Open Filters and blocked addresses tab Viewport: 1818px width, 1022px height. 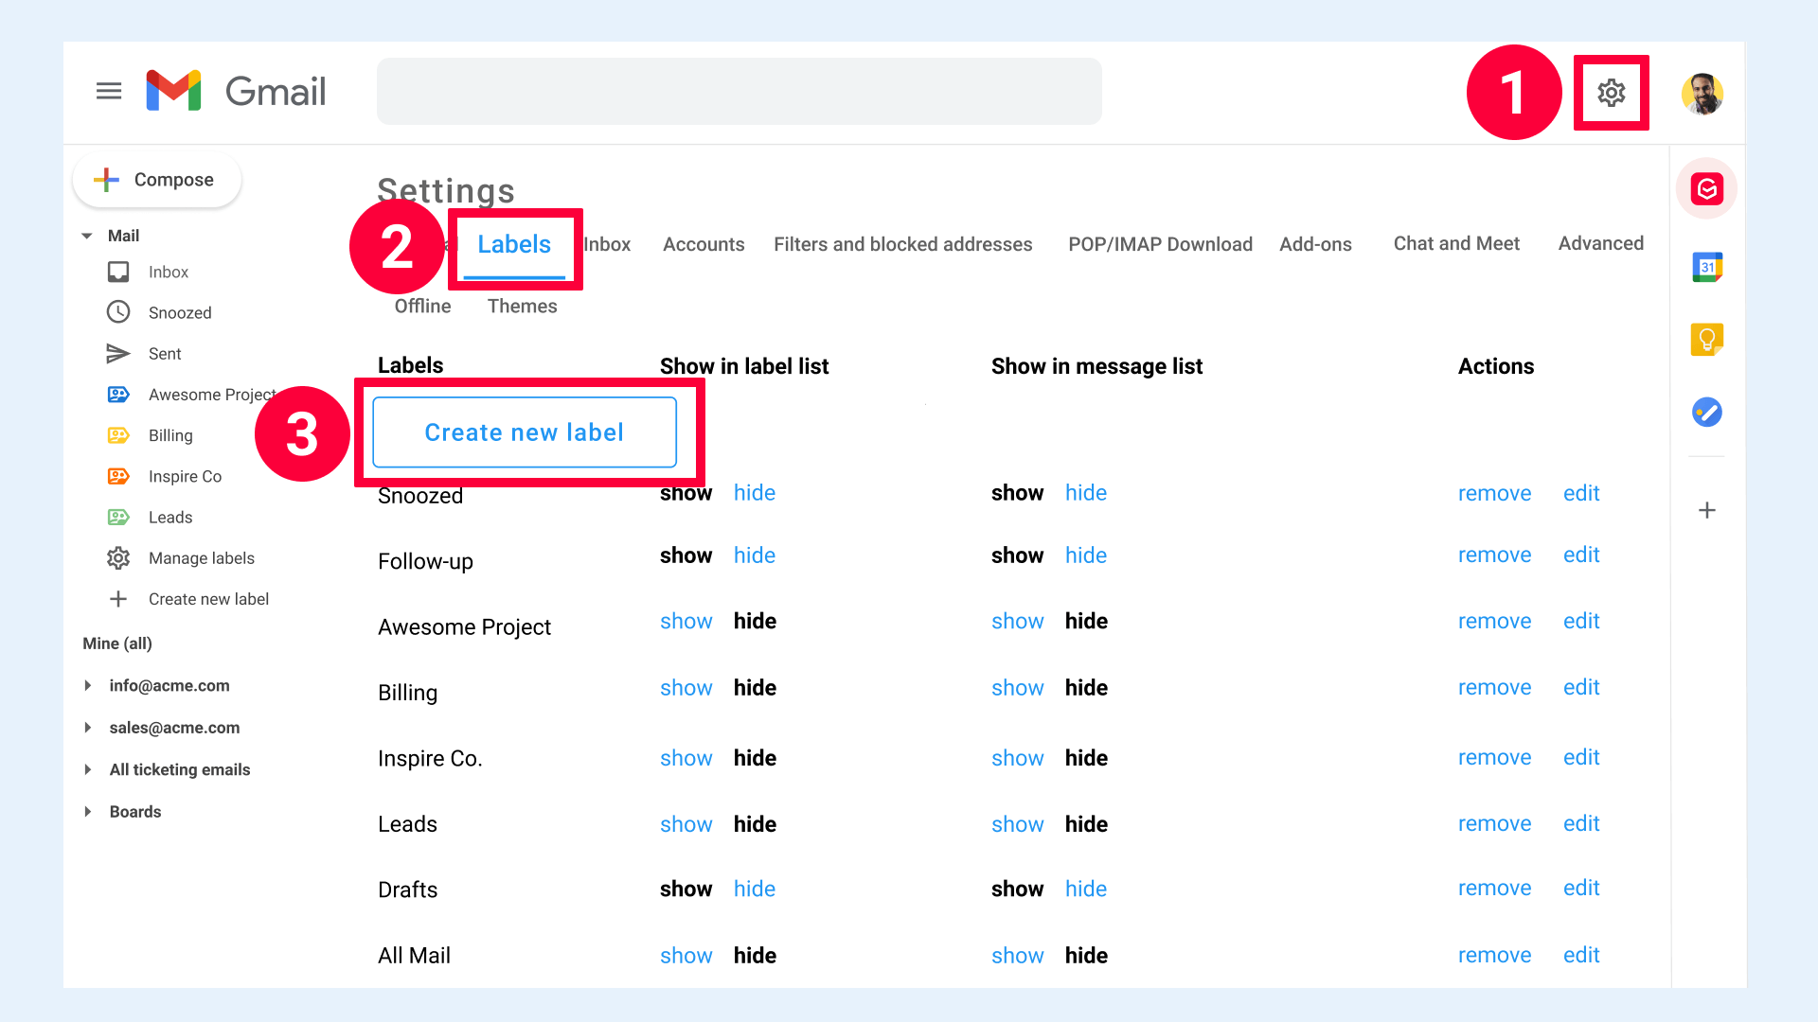coord(902,244)
